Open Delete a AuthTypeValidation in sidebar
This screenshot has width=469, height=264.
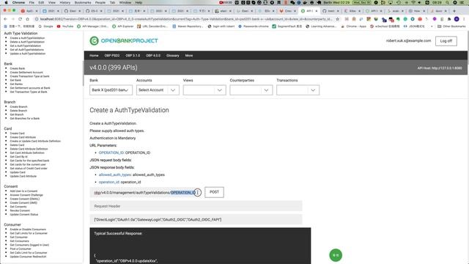click(27, 42)
